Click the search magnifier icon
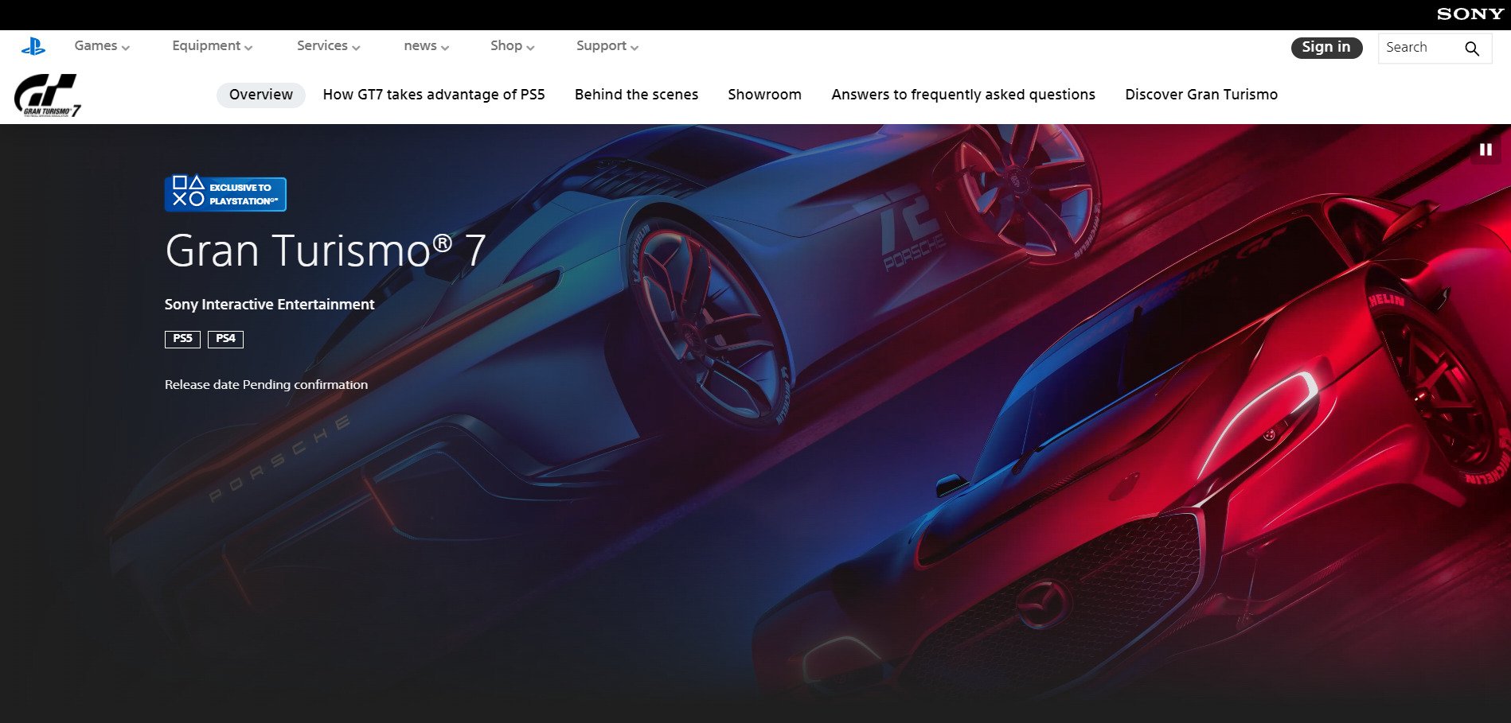The width and height of the screenshot is (1511, 723). [x=1472, y=49]
